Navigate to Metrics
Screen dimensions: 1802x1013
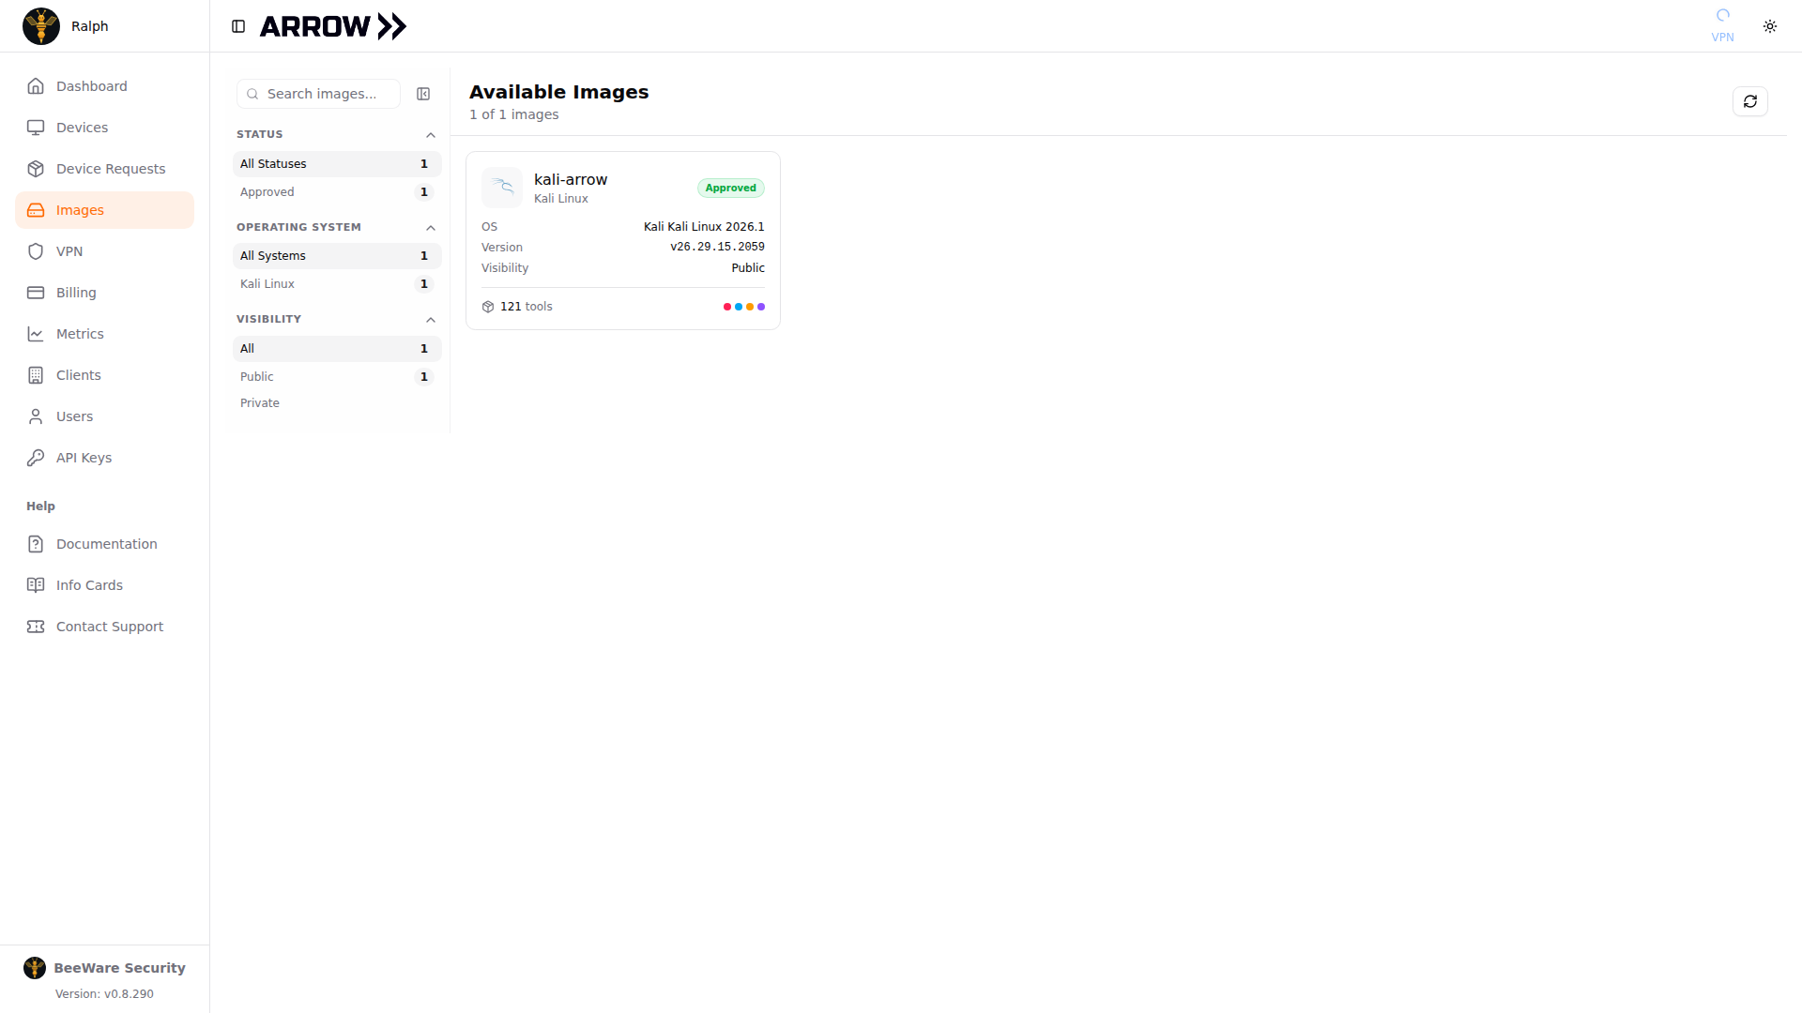click(x=104, y=334)
